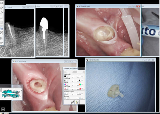160x114 pixels.
Task: Click the white Luminosité increase icon
Action: (80, 76)
